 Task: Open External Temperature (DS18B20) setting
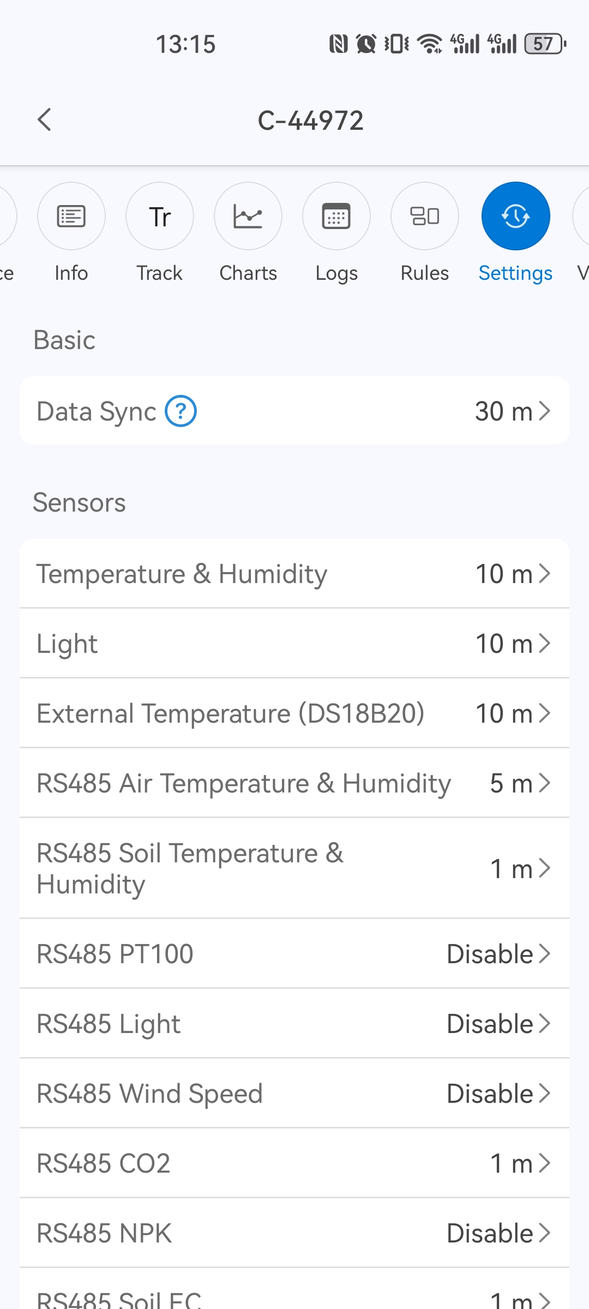[x=294, y=713]
